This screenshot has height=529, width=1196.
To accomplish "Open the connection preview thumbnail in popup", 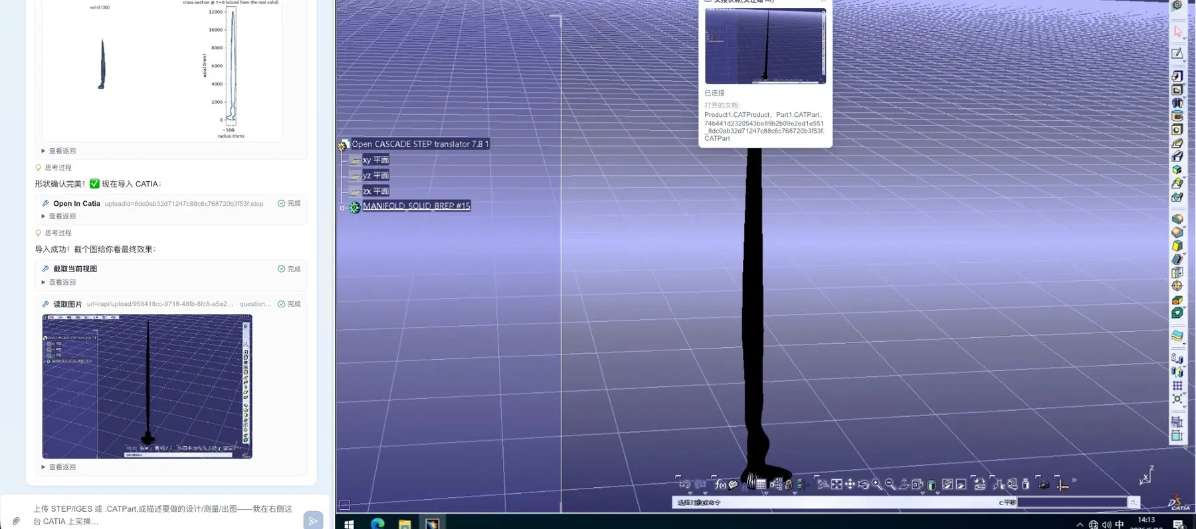I will (765, 46).
